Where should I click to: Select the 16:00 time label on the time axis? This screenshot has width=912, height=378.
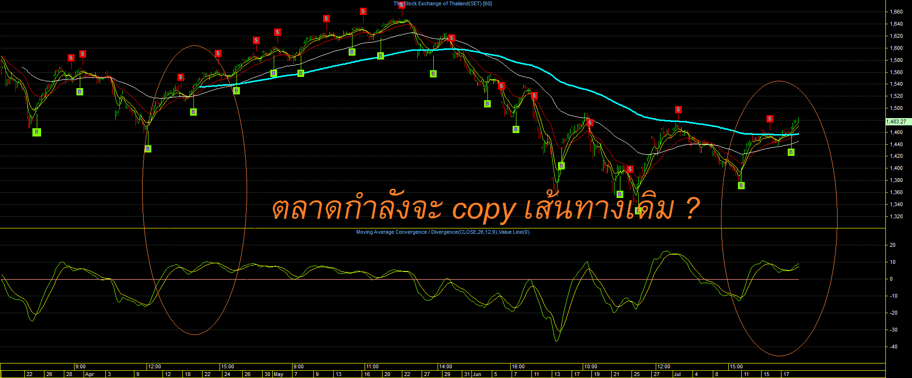pos(518,366)
